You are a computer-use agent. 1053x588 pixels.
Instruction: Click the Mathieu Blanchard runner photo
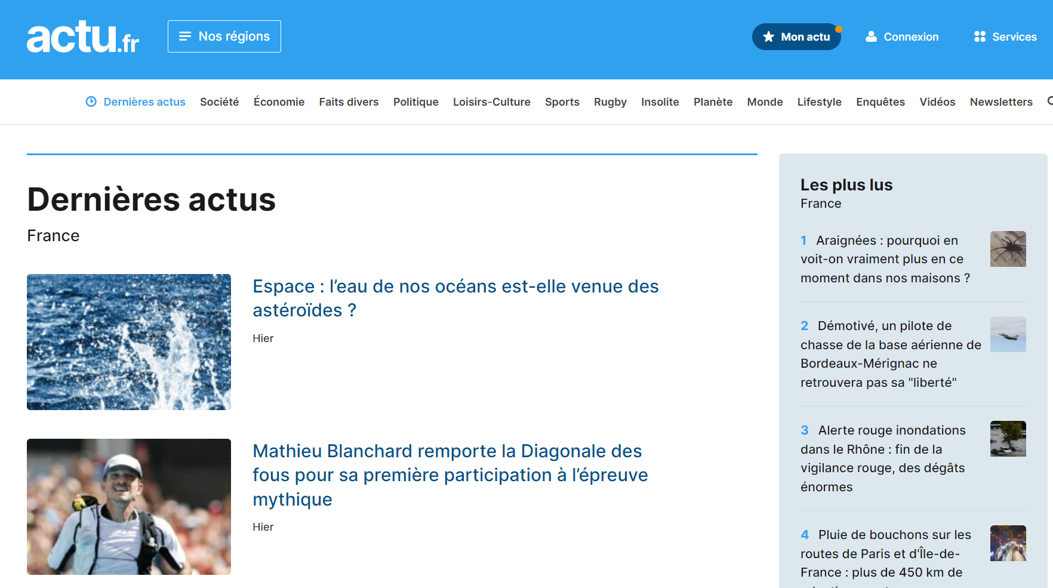tap(129, 507)
